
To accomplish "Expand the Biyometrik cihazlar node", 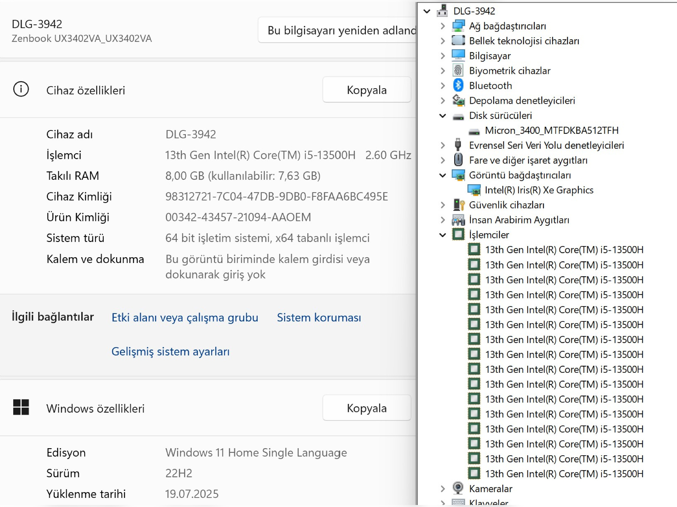I will tap(443, 71).
